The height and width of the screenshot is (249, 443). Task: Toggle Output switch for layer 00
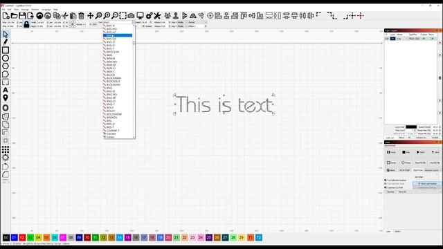pyautogui.click(x=424, y=39)
